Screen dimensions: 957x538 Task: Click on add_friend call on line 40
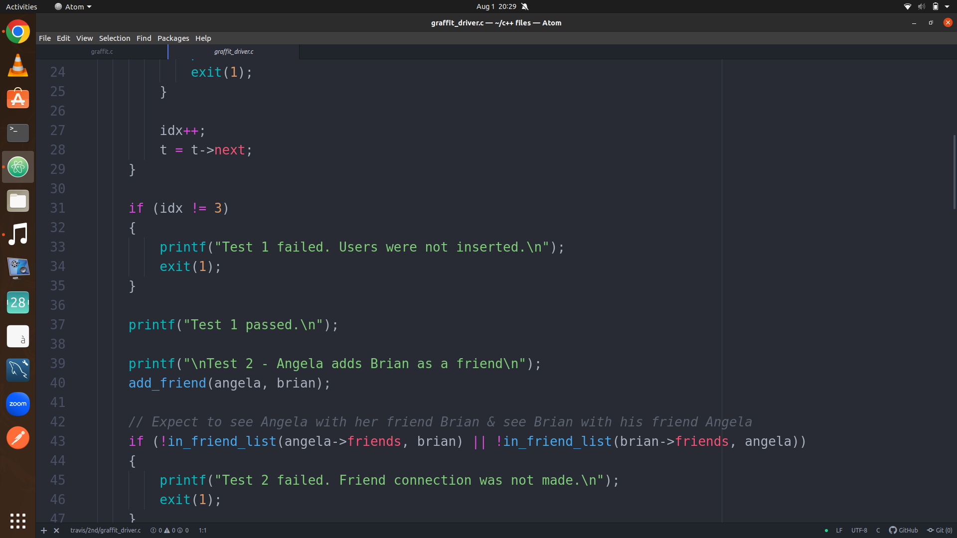229,383
